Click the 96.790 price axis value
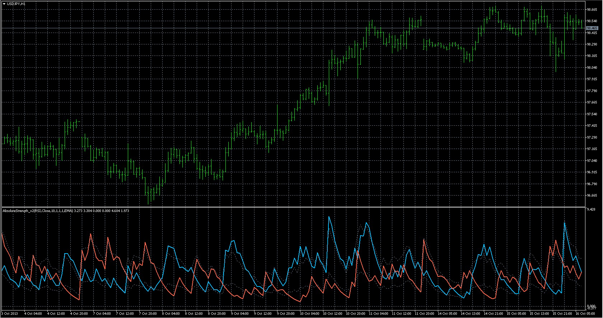Screen dimensions: 603x318 pyautogui.click(x=592, y=184)
